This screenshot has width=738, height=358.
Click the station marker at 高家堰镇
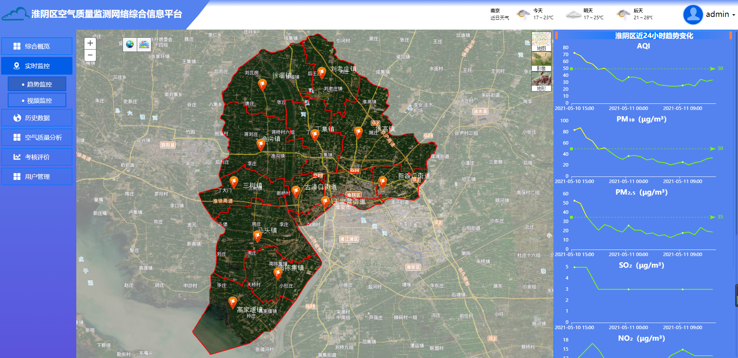(232, 302)
